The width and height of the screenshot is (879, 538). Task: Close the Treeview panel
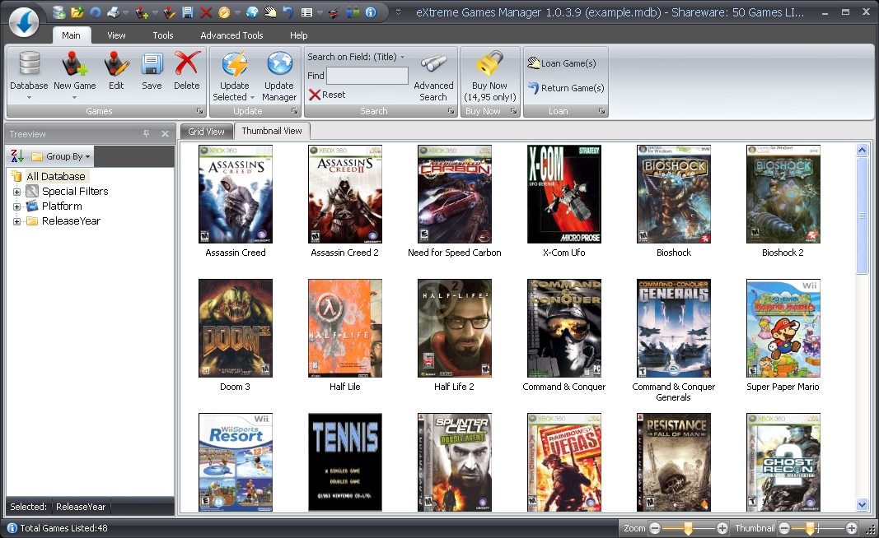click(x=165, y=134)
